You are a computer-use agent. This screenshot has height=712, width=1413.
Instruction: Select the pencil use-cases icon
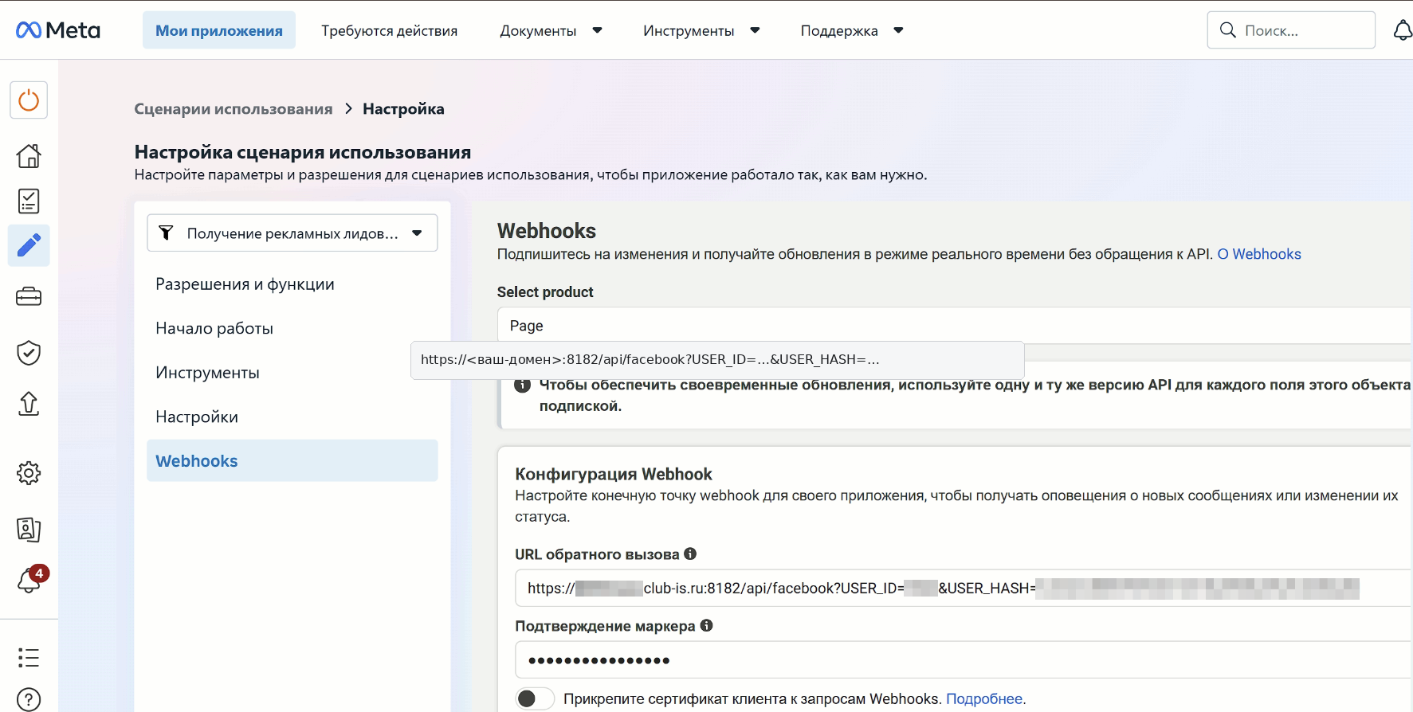click(x=29, y=245)
